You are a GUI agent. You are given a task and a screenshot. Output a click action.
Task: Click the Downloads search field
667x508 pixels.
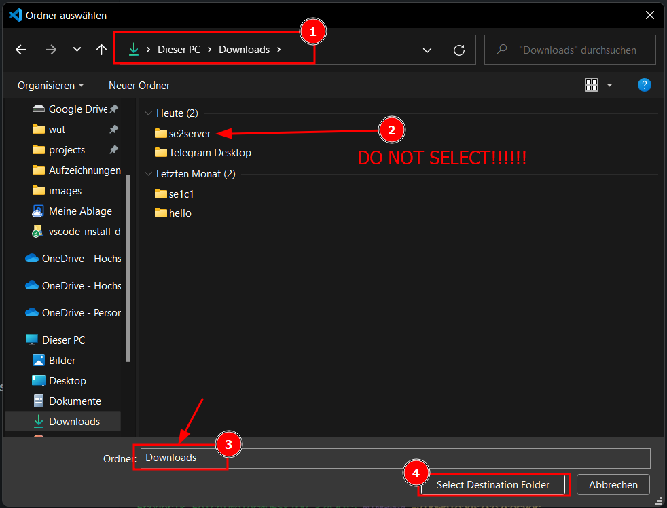pos(570,50)
